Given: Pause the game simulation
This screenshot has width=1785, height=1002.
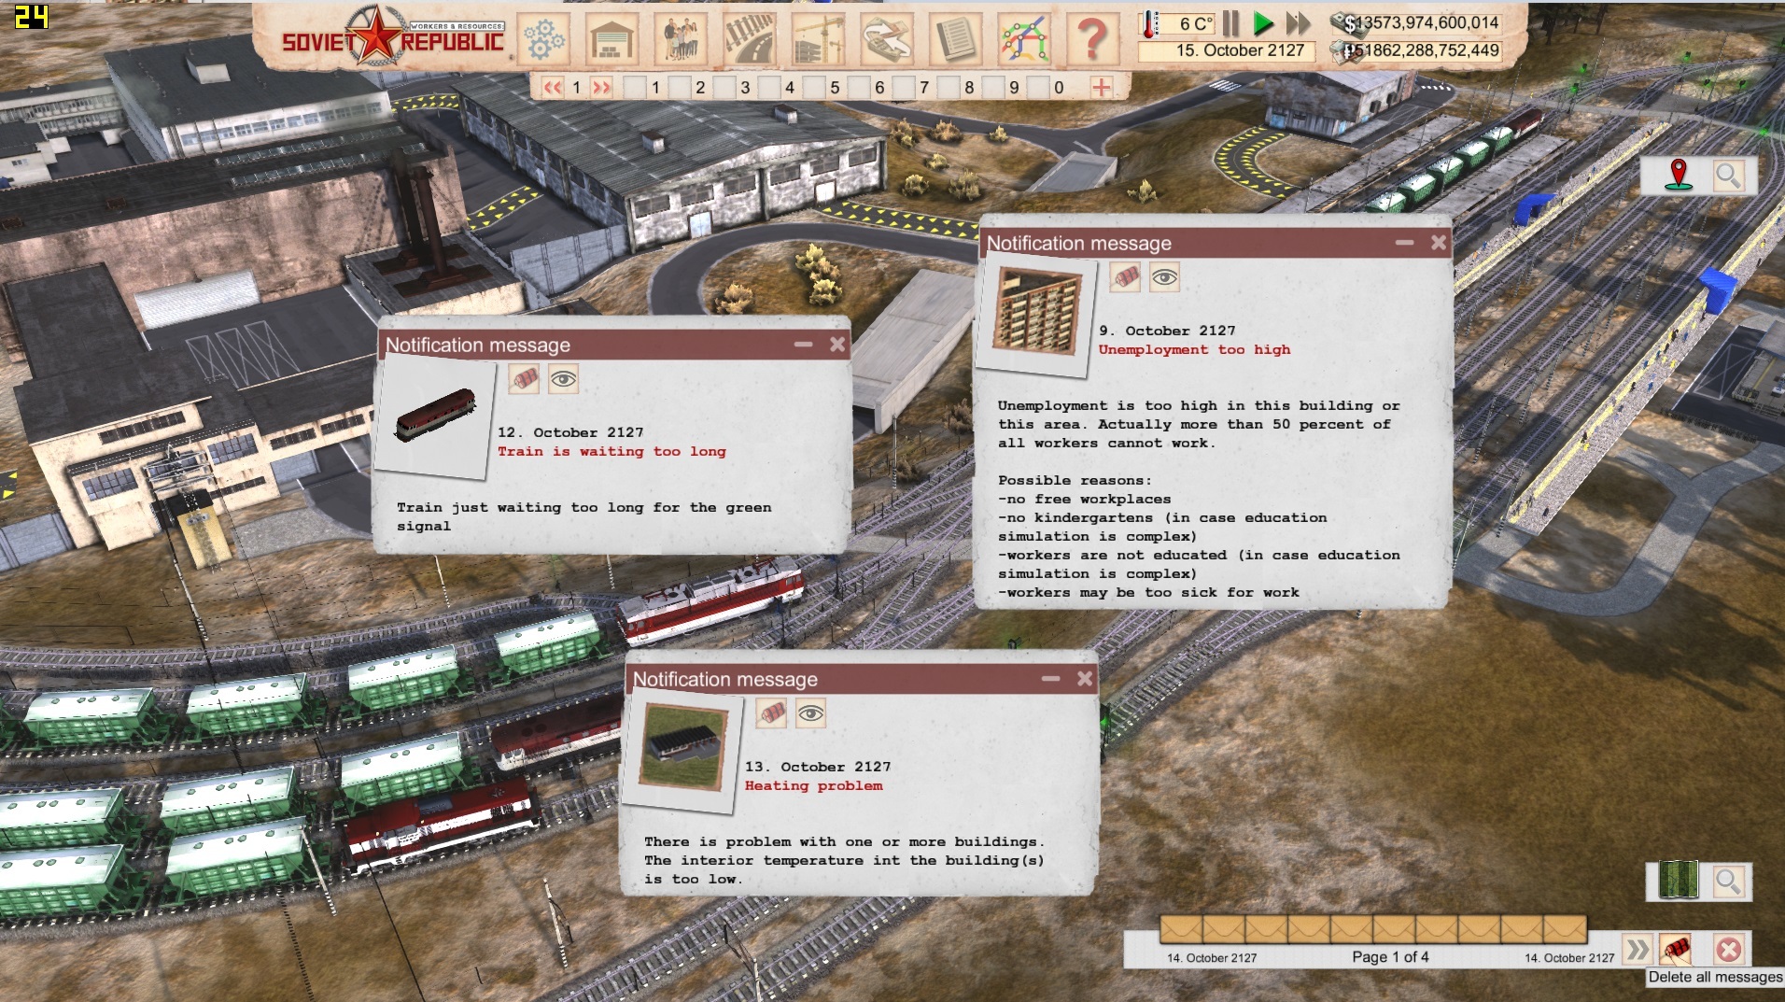Looking at the screenshot, I should (x=1230, y=23).
